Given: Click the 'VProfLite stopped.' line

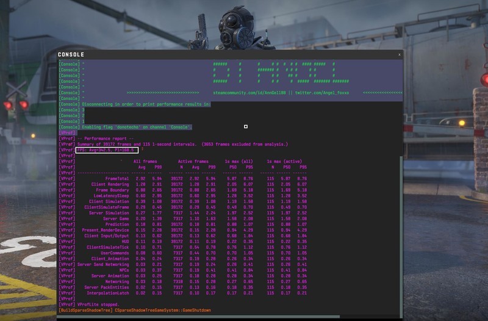Looking at the screenshot, I should (98, 305).
